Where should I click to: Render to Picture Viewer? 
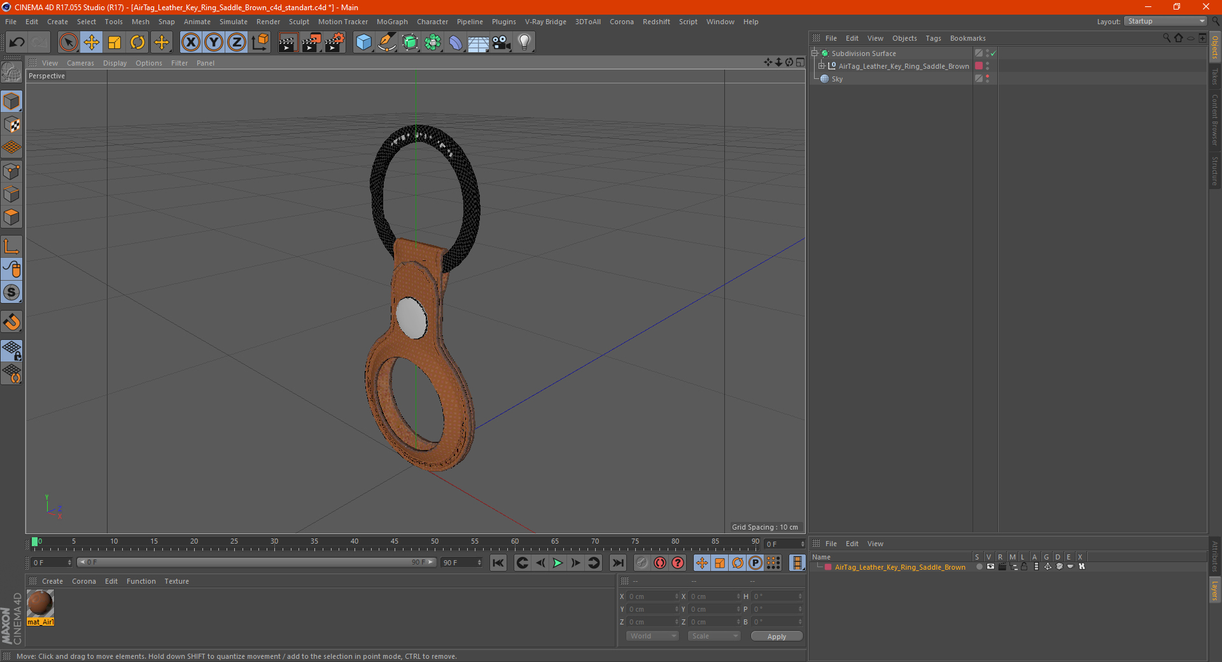coord(311,43)
